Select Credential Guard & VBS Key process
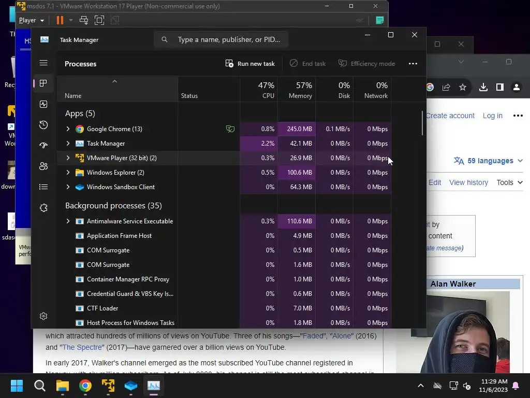This screenshot has height=398, width=530. tap(224, 294)
